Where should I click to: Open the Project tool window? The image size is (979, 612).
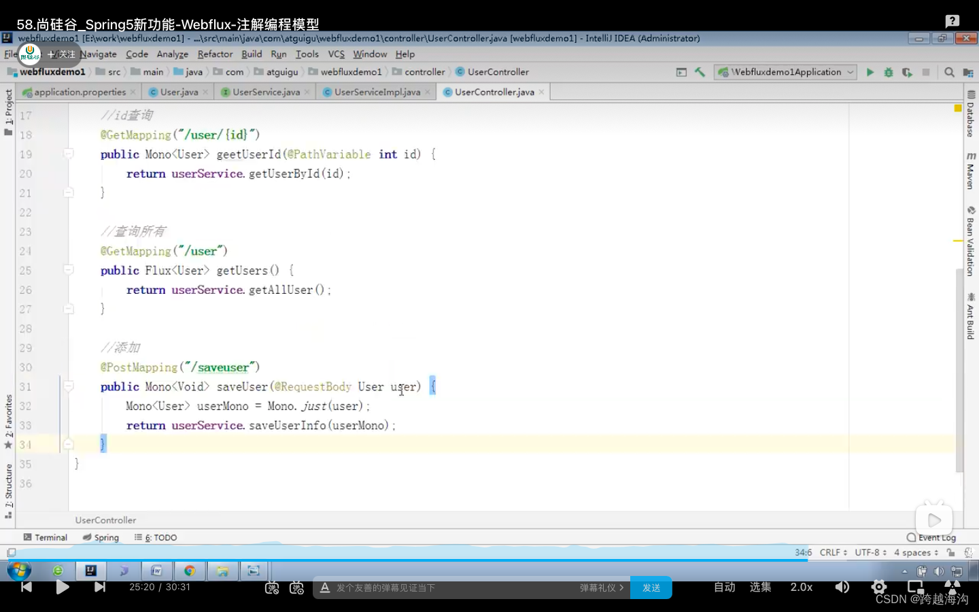[x=8, y=112]
